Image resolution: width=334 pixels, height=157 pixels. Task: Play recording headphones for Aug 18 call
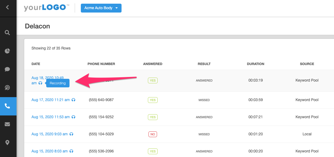point(40,83)
